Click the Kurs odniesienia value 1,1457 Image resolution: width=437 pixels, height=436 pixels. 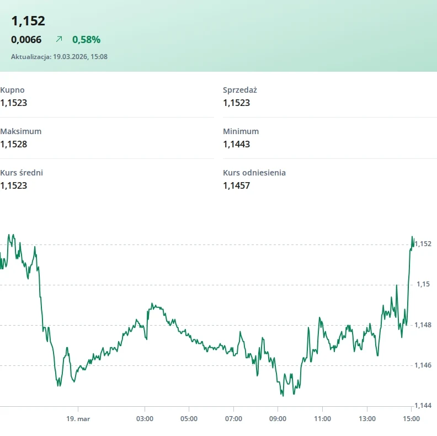click(237, 185)
